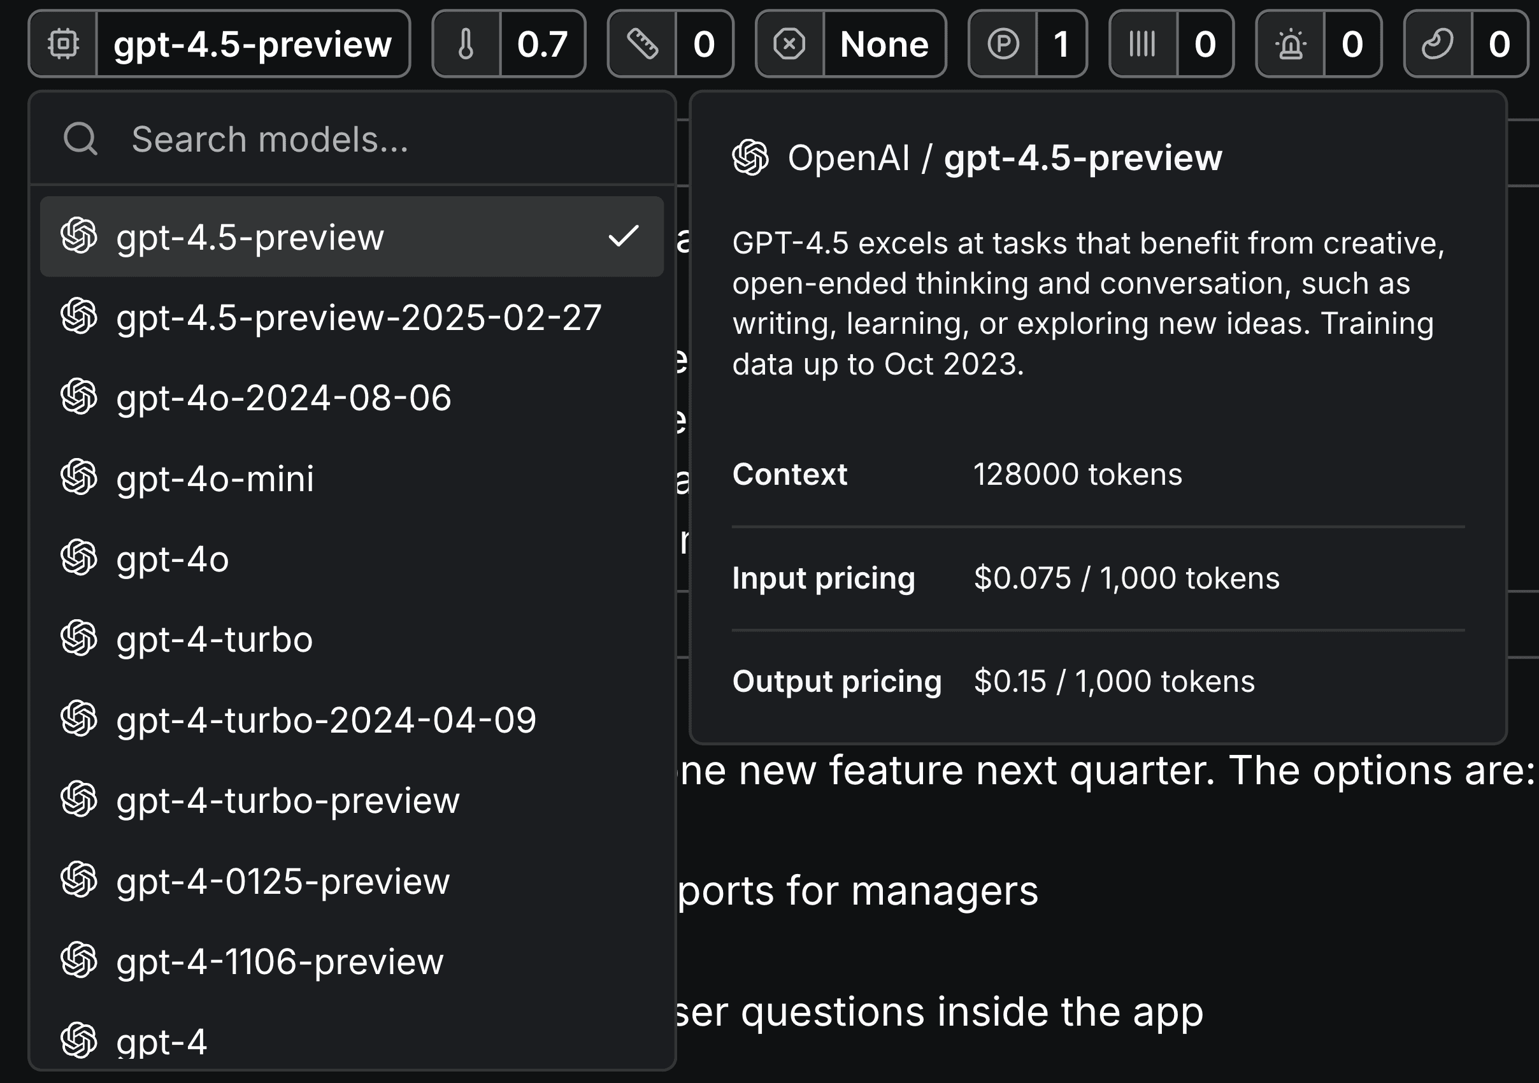
Task: Click the 'ports for managers' prompt text
Action: click(858, 891)
